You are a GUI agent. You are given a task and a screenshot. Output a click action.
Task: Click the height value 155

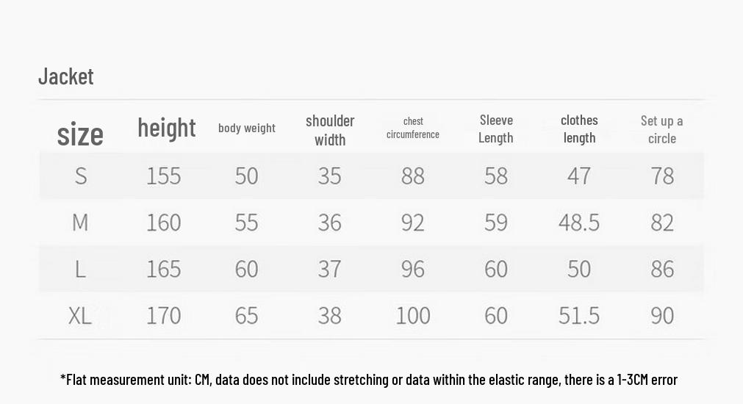[163, 176]
